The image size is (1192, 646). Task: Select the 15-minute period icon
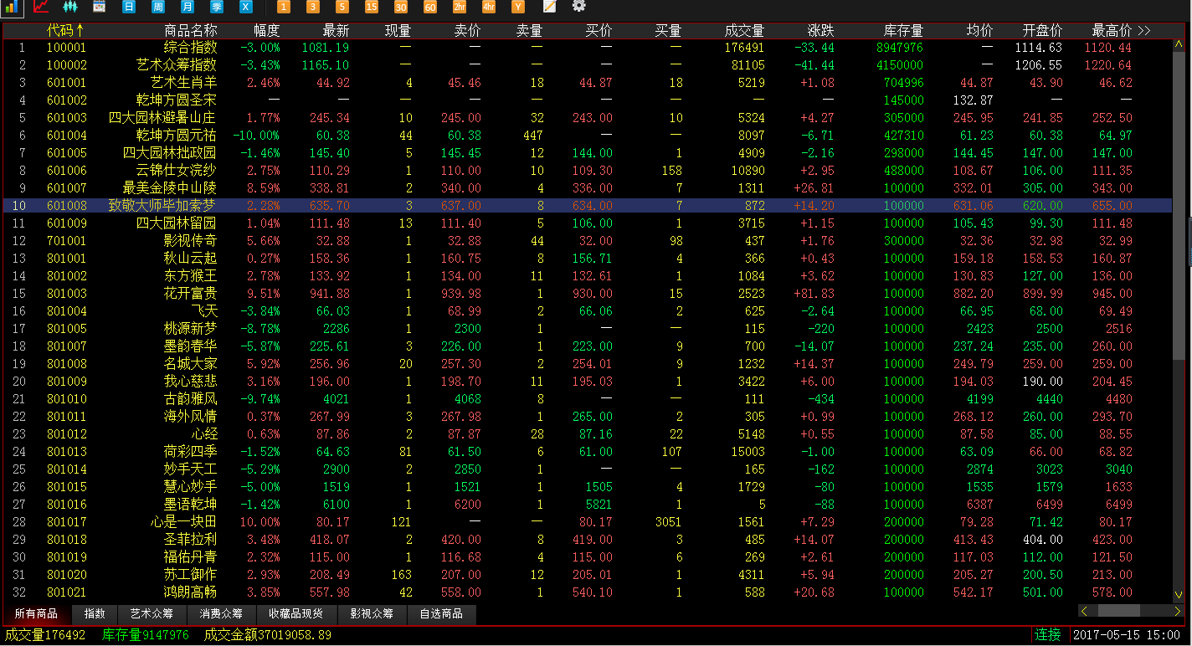372,7
